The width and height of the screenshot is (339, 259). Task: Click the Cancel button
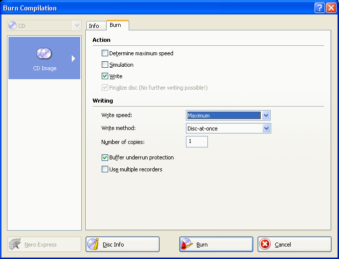tap(295, 245)
